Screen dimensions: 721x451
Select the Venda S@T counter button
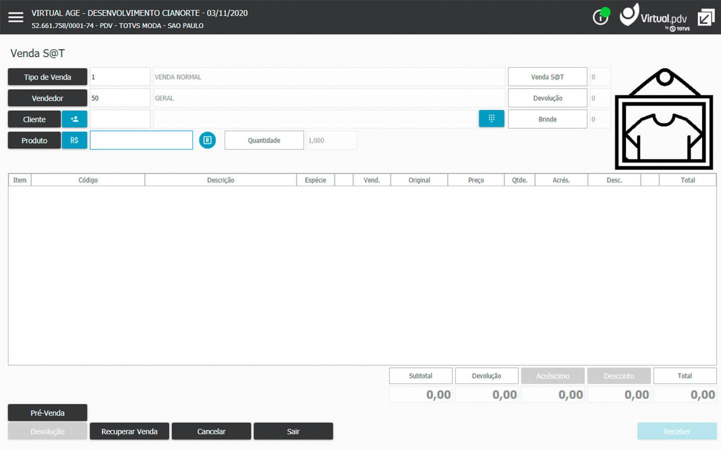547,77
